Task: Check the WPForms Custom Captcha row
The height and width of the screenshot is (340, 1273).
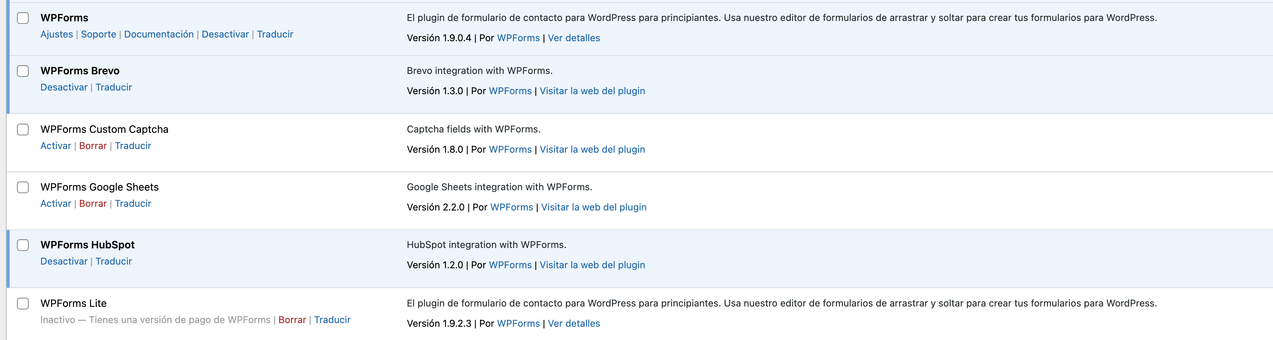Action: click(x=23, y=130)
